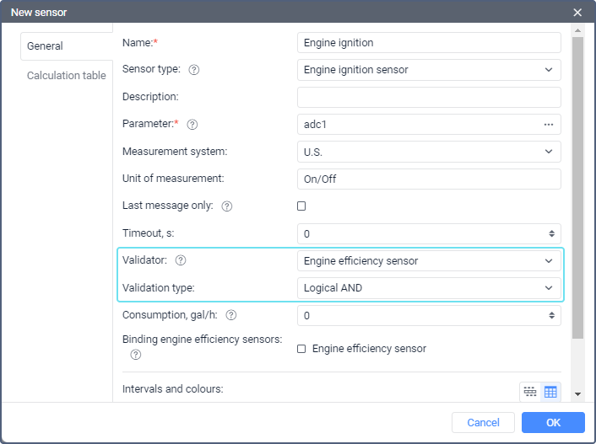Click the Description text field
The height and width of the screenshot is (444, 596).
[x=429, y=97]
